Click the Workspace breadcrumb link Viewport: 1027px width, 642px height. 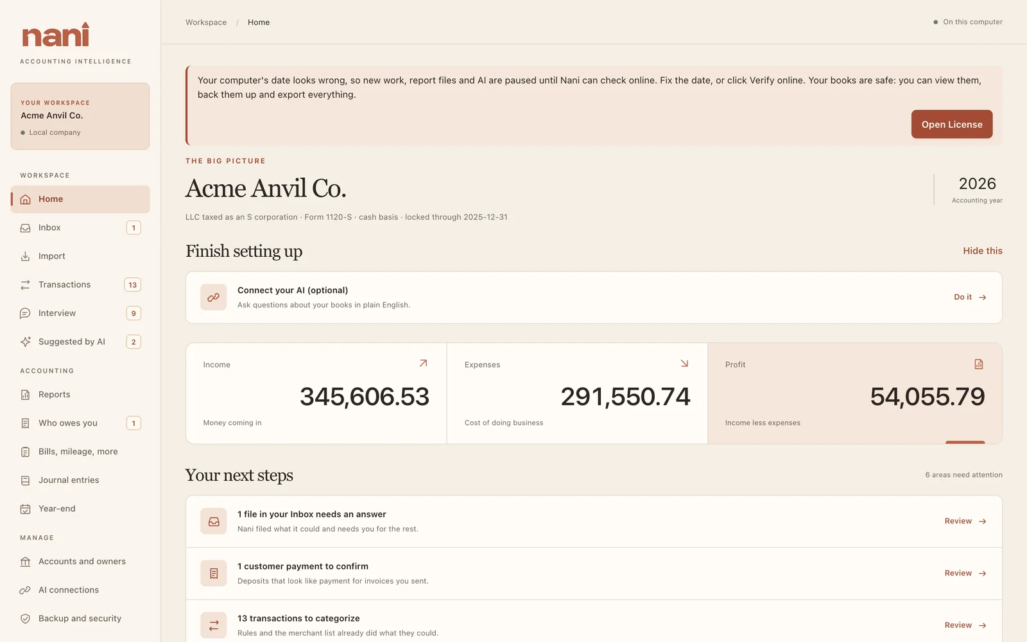206,22
